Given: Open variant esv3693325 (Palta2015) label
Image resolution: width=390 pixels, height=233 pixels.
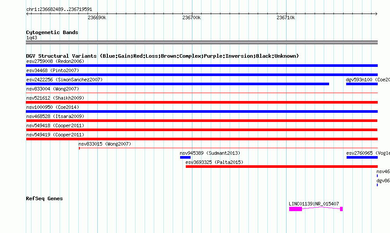Looking at the screenshot, I should coord(214,162).
